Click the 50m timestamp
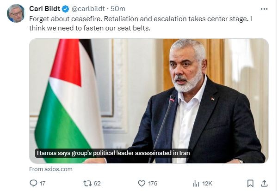278x191 pixels. click(x=118, y=9)
